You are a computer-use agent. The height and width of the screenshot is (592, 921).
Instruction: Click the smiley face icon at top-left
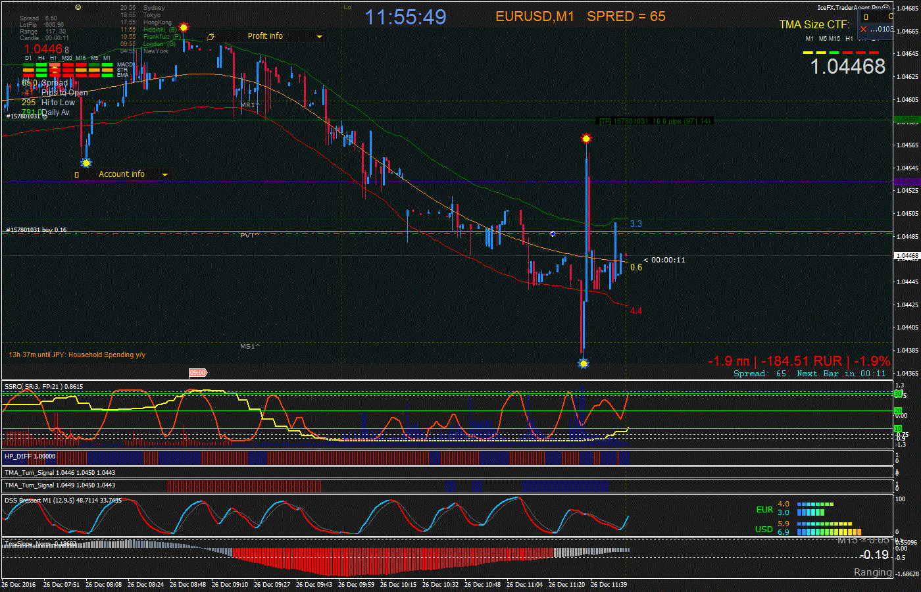tap(78, 7)
